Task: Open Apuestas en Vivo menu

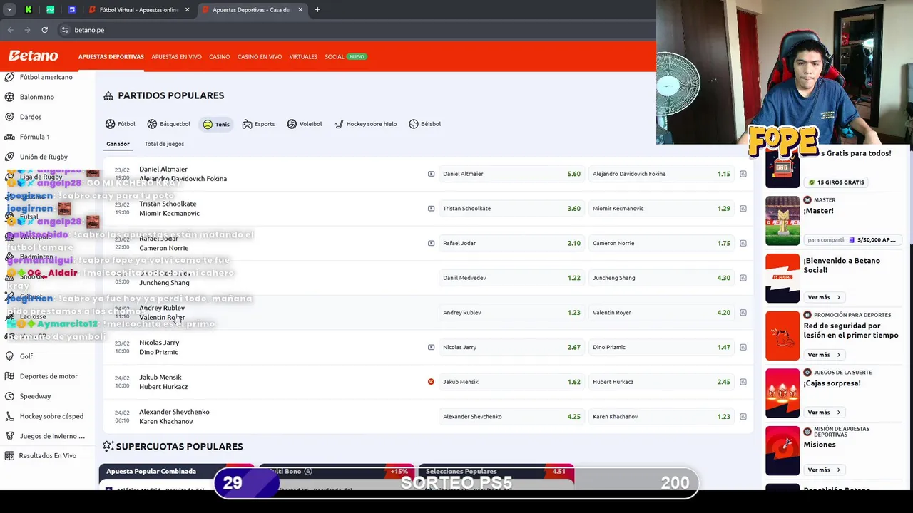Action: coord(176,57)
